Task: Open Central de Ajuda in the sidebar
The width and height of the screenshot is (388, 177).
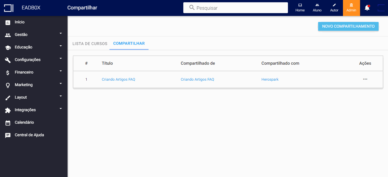Action: click(x=29, y=135)
